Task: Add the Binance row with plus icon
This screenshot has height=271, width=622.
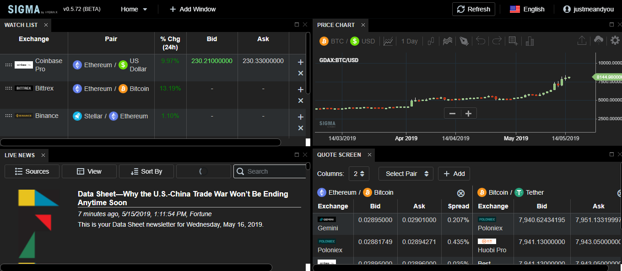Action: [x=301, y=117]
